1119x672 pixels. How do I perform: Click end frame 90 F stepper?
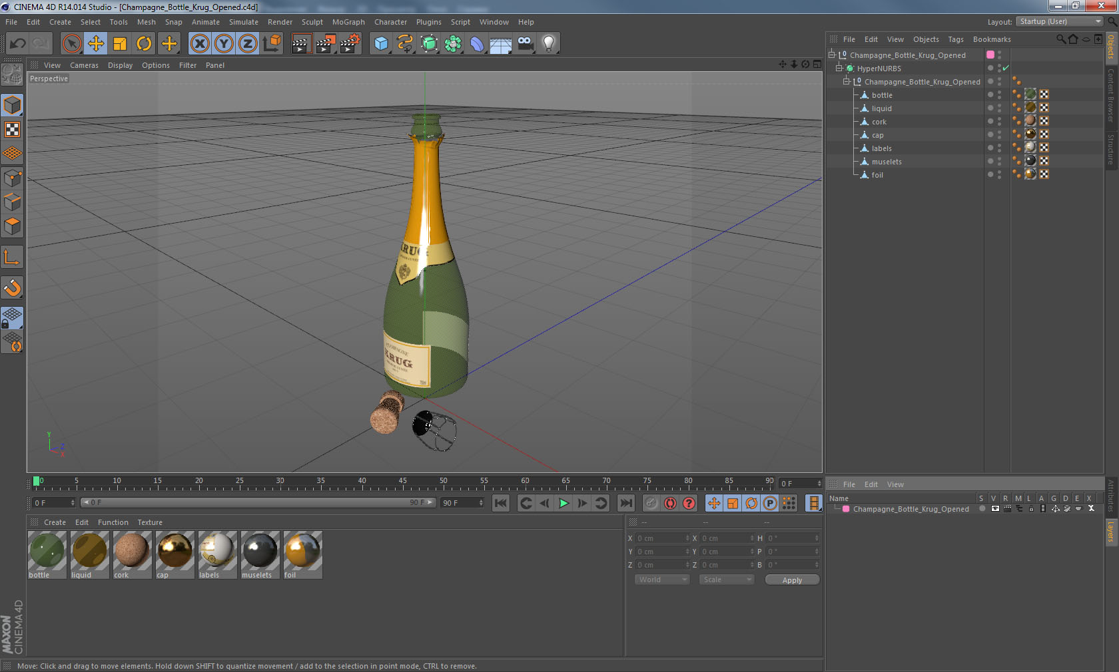click(480, 503)
